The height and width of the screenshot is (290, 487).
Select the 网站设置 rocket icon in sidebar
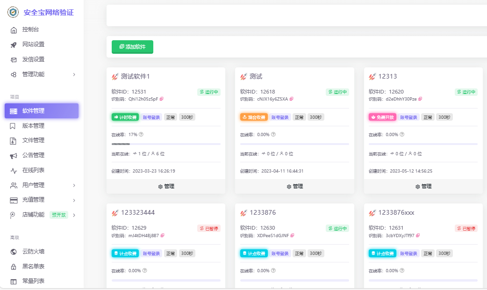pos(14,44)
